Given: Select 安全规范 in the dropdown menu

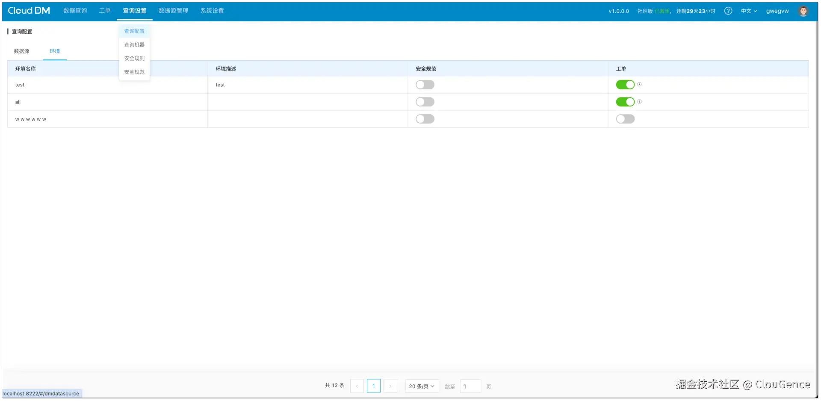Looking at the screenshot, I should (134, 72).
